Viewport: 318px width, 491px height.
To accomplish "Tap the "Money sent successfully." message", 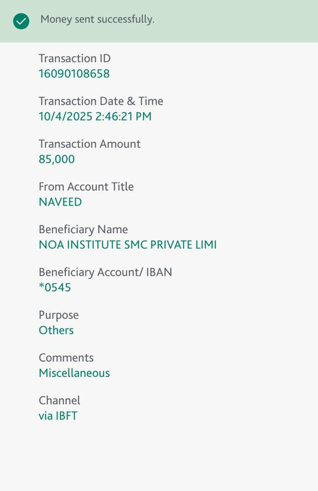I will pyautogui.click(x=97, y=19).
